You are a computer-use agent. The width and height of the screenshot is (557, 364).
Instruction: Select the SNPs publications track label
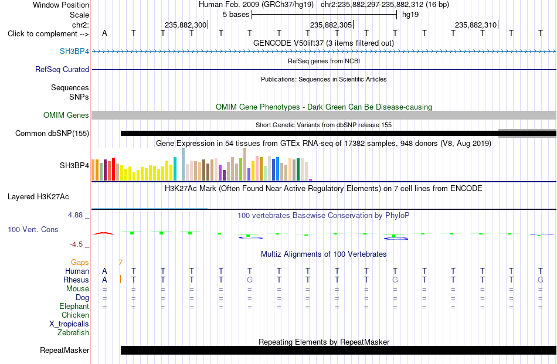(79, 97)
